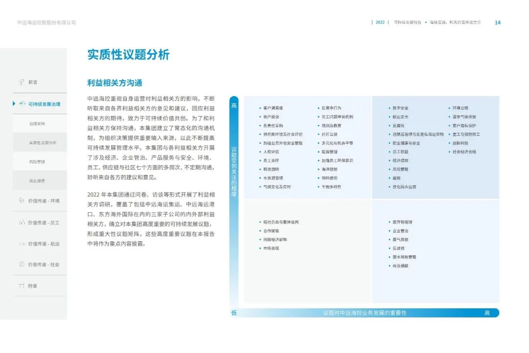The image size is (529, 353).
Task: Click the 利益相关方沟通 subheading
Action: point(115,83)
